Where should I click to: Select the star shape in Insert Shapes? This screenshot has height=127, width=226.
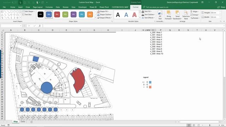pyautogui.click(x=17, y=18)
